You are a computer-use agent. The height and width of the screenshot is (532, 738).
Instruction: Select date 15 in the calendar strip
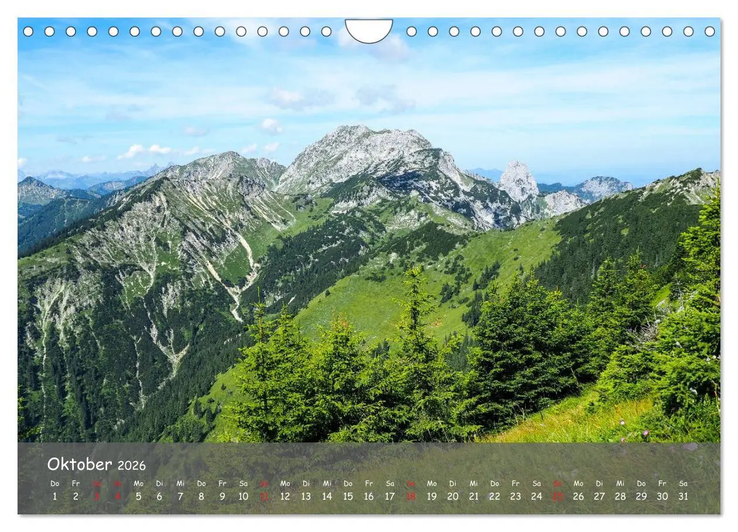pos(348,496)
